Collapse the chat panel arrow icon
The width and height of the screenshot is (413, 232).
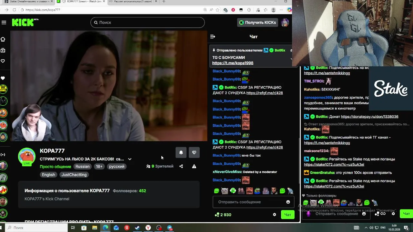[x=213, y=37]
